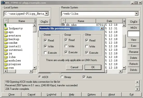Toggle Group Read permission
Image resolution: width=143 pixels, height=98 pixels.
coord(66,40)
